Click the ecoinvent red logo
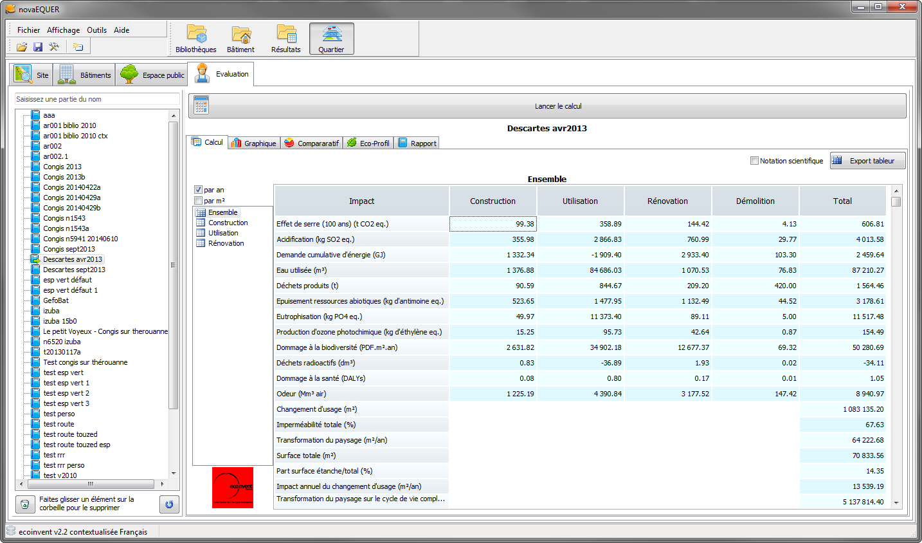This screenshot has height=543, width=922. pos(233,488)
